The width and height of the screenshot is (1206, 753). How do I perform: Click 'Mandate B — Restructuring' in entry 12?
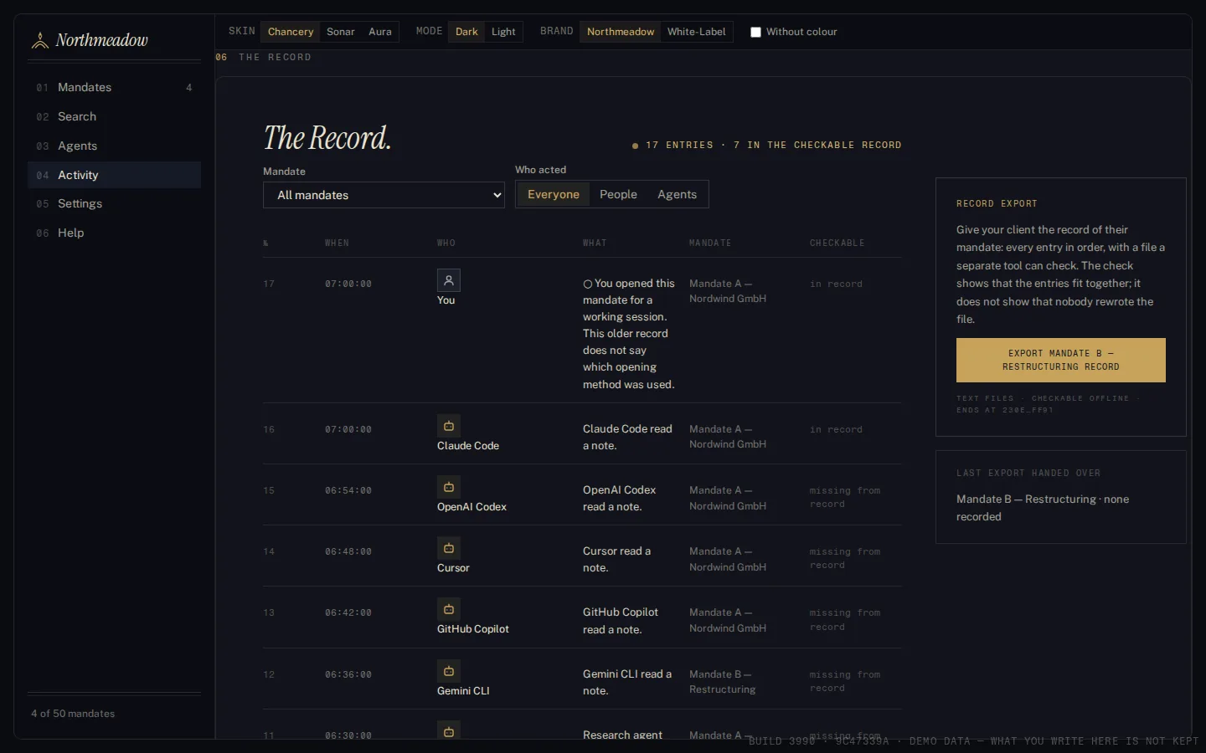pos(722,682)
